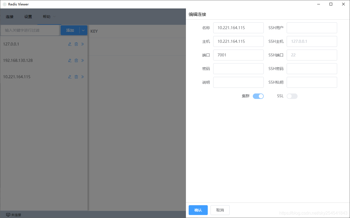Open the 设置 menu
The width and height of the screenshot is (350, 218).
tap(28, 17)
